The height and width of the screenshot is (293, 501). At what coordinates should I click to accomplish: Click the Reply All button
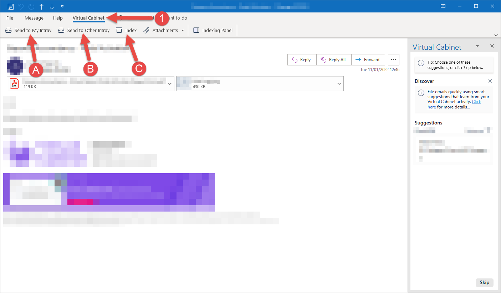tap(333, 60)
